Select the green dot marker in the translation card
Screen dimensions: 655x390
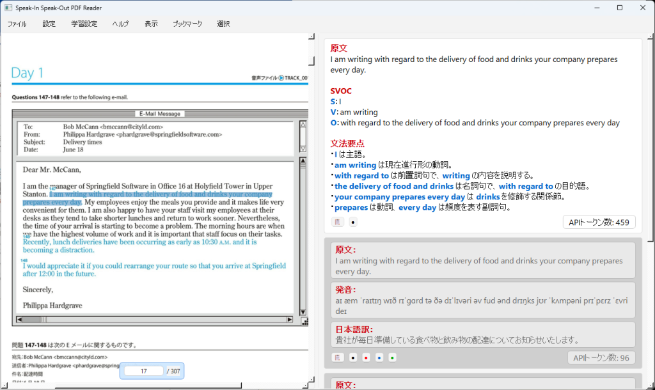pos(392,357)
